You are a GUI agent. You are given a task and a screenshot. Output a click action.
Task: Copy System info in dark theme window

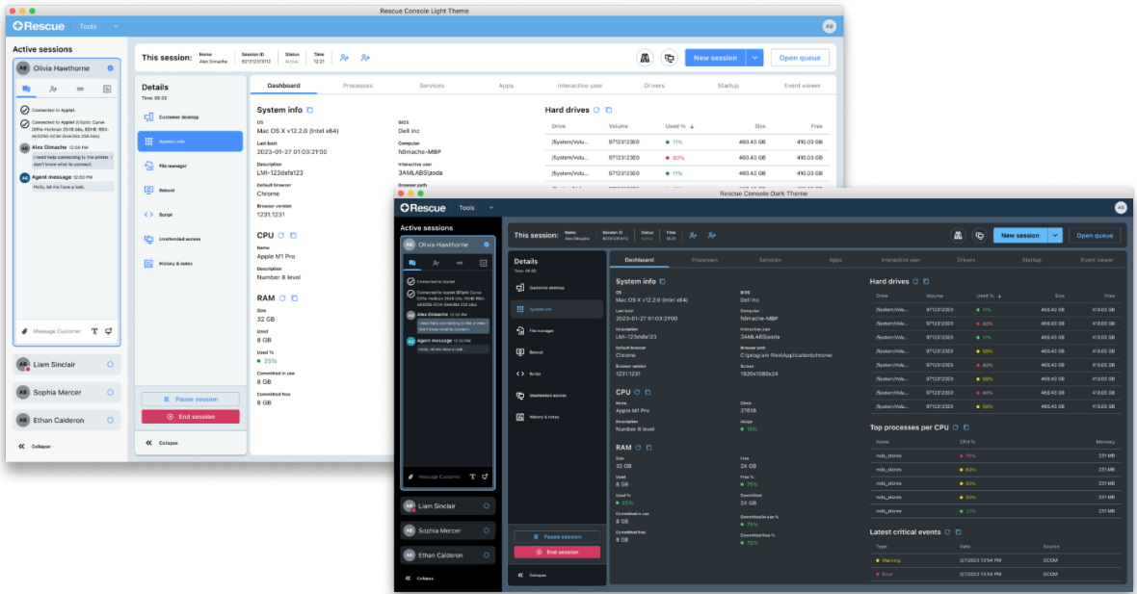coord(662,281)
